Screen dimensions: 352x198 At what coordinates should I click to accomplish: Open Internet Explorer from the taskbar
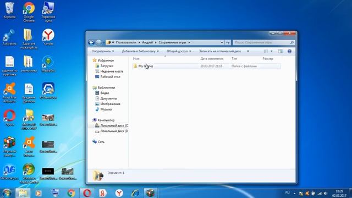point(135,193)
